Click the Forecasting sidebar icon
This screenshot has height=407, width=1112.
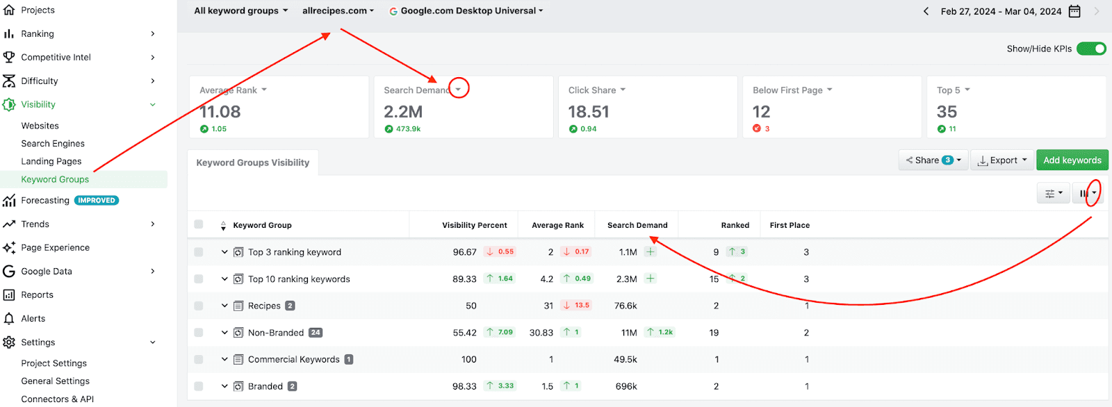[x=9, y=201]
